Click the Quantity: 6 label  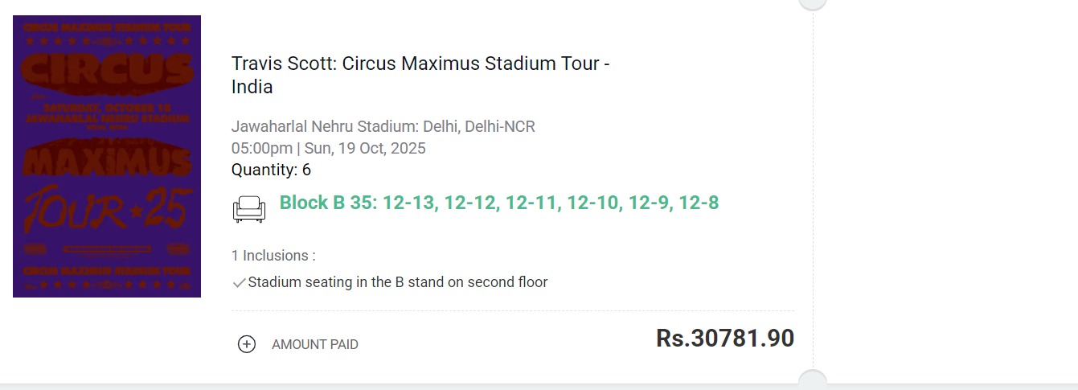(x=271, y=170)
